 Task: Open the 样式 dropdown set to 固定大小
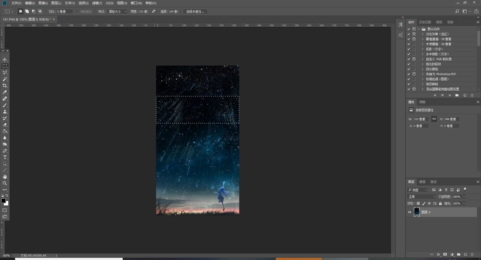pyautogui.click(x=117, y=12)
